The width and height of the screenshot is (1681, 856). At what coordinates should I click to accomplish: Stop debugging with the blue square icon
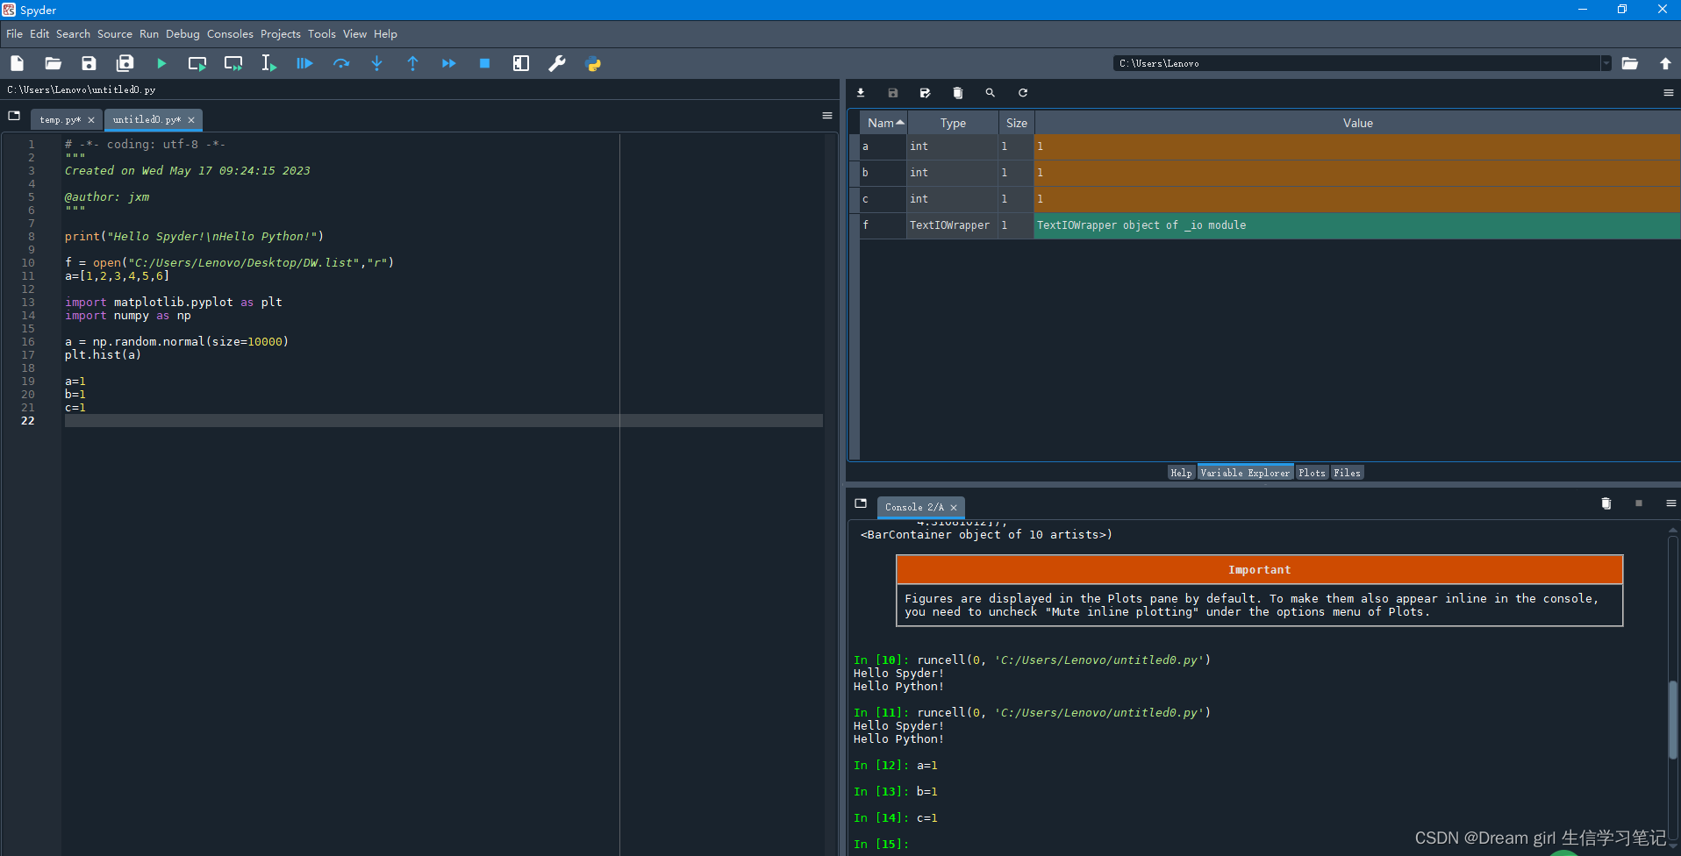[484, 63]
